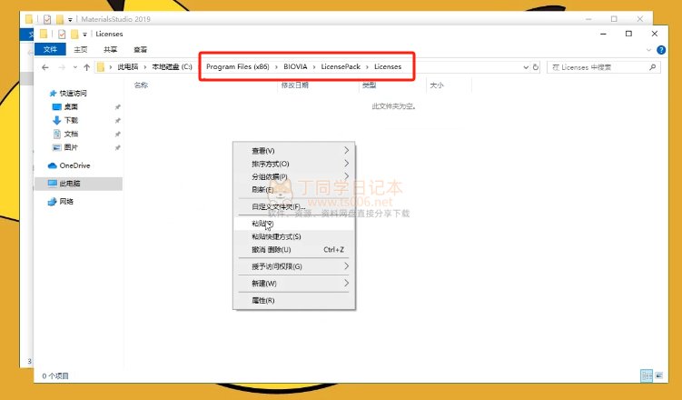This screenshot has height=400, width=682.
Task: Open 新建(W) context submenu
Action: [294, 284]
